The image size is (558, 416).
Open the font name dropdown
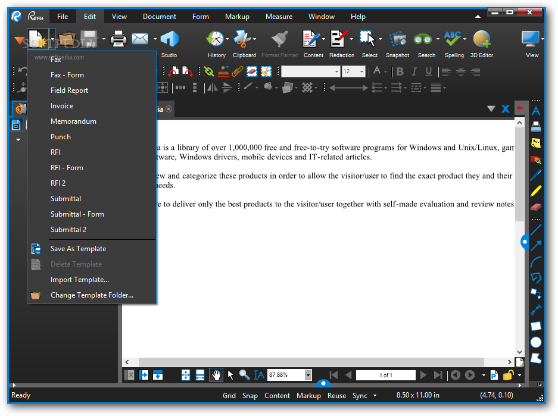(336, 71)
